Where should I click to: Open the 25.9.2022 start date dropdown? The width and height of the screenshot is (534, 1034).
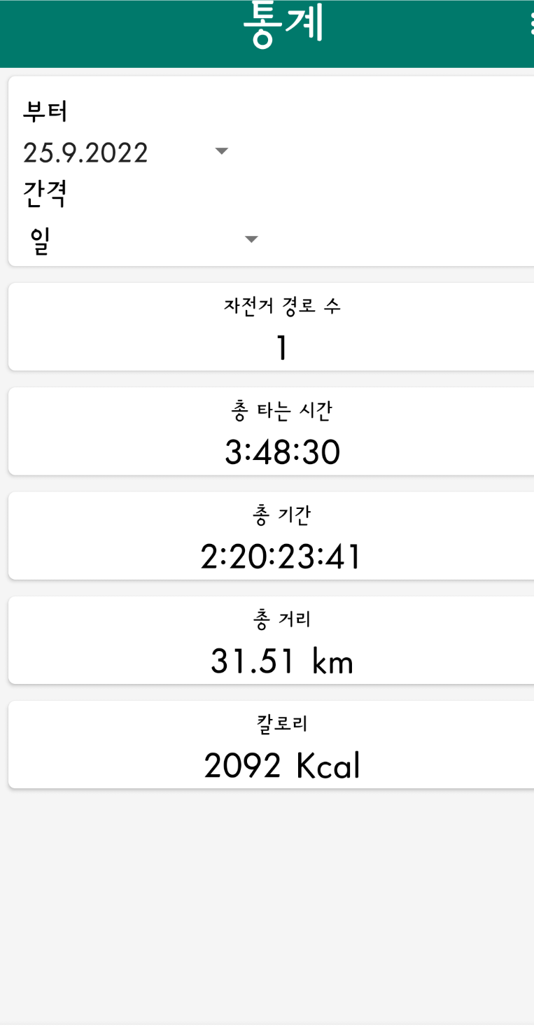[126, 152]
